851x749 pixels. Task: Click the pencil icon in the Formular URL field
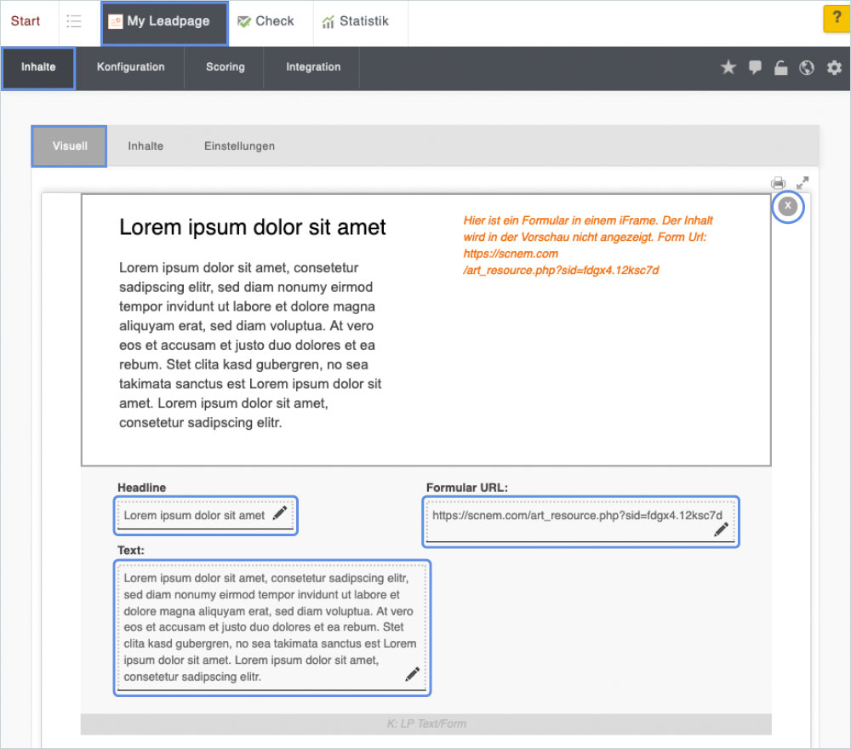pyautogui.click(x=721, y=529)
